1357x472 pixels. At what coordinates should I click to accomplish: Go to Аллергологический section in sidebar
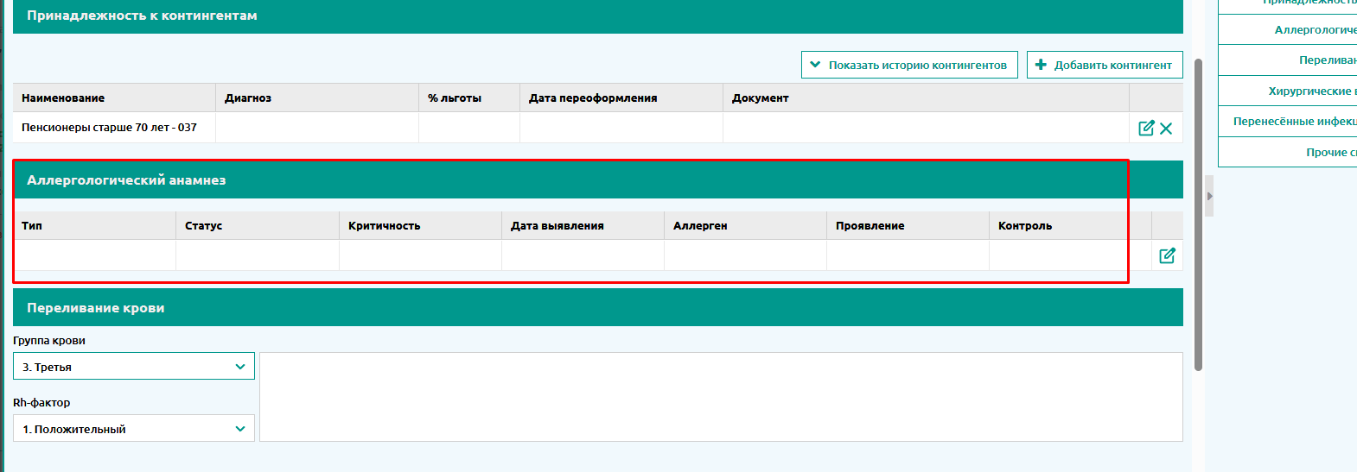[1314, 30]
